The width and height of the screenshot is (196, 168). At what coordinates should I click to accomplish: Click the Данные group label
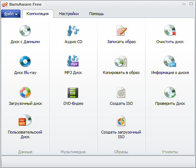click(x=25, y=152)
